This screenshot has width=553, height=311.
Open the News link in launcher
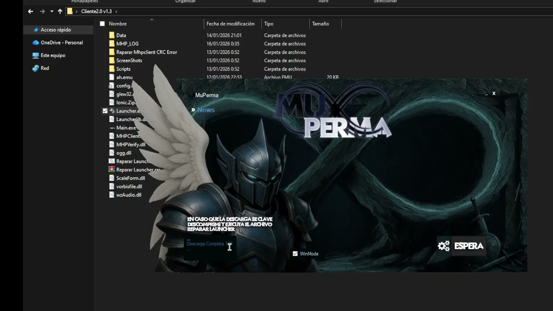206,110
